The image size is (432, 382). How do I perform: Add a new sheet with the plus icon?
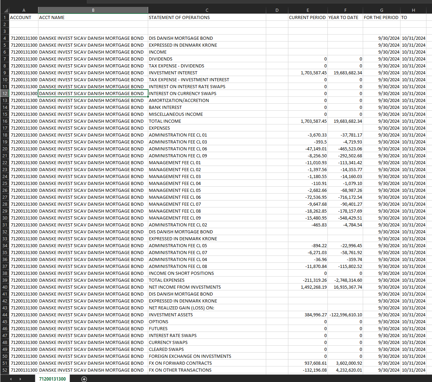point(84,379)
